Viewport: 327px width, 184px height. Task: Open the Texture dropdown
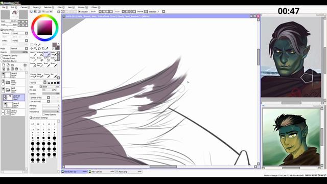(x=27, y=33)
